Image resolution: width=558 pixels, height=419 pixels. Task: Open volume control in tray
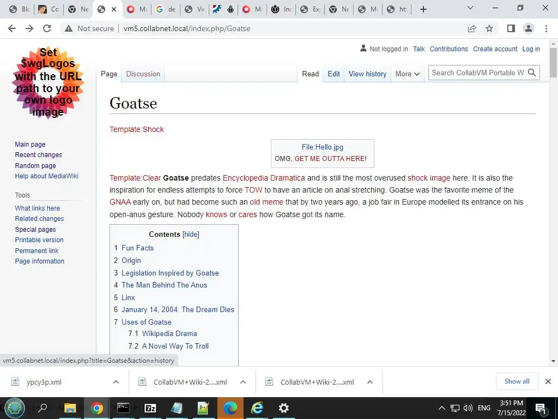[x=468, y=408]
